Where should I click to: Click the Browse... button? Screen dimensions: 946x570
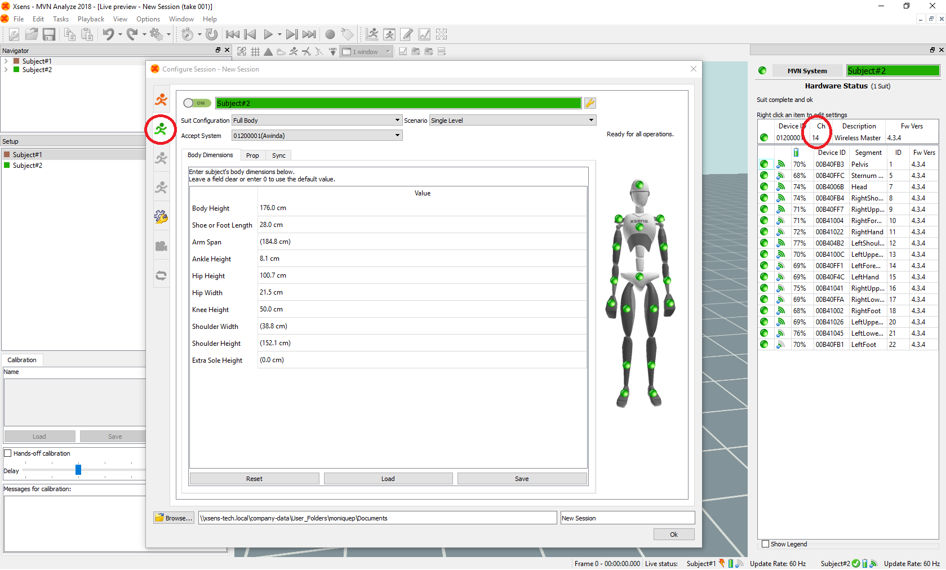point(174,518)
